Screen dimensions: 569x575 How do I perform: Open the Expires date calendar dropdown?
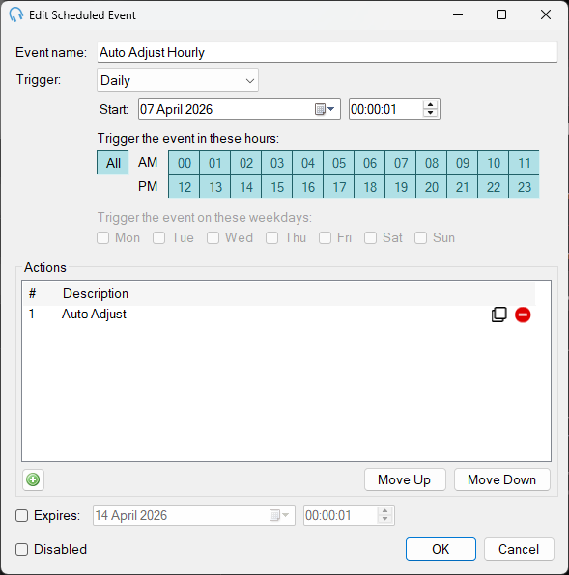point(279,515)
